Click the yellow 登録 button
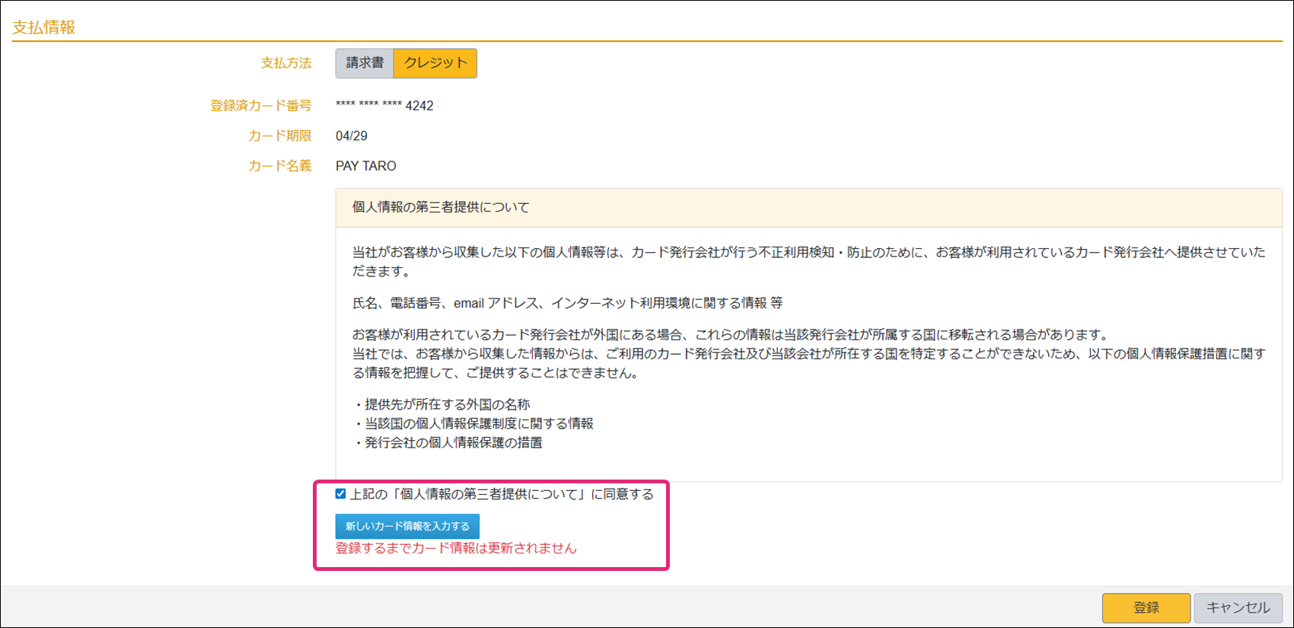The width and height of the screenshot is (1294, 628). click(1146, 607)
